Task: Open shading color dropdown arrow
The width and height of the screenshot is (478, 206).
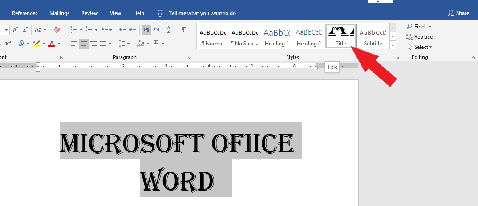Action: [148, 44]
